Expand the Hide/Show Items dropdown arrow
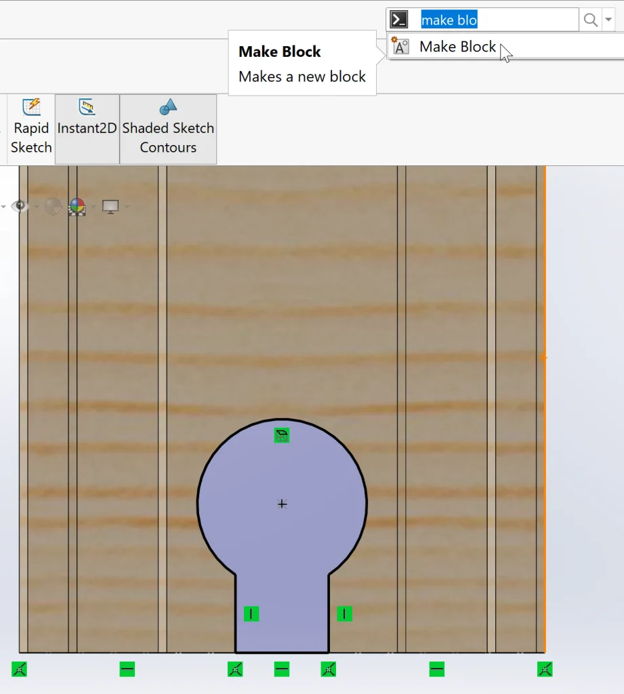Screen dimensions: 624x694 tap(37, 206)
